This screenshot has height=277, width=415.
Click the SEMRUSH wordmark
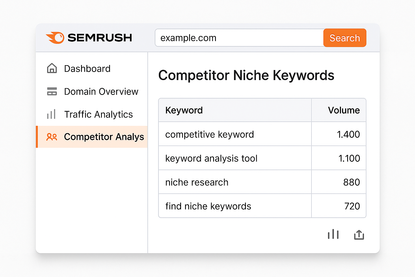pyautogui.click(x=100, y=38)
